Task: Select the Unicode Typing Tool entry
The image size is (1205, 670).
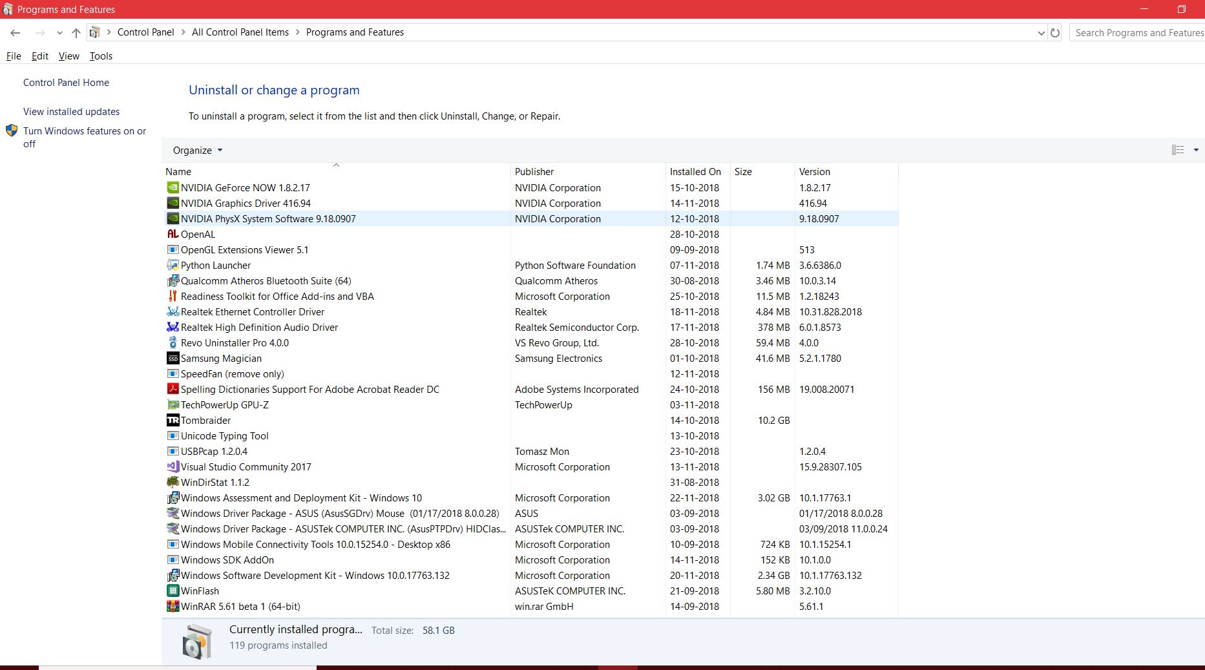Action: [x=530, y=436]
